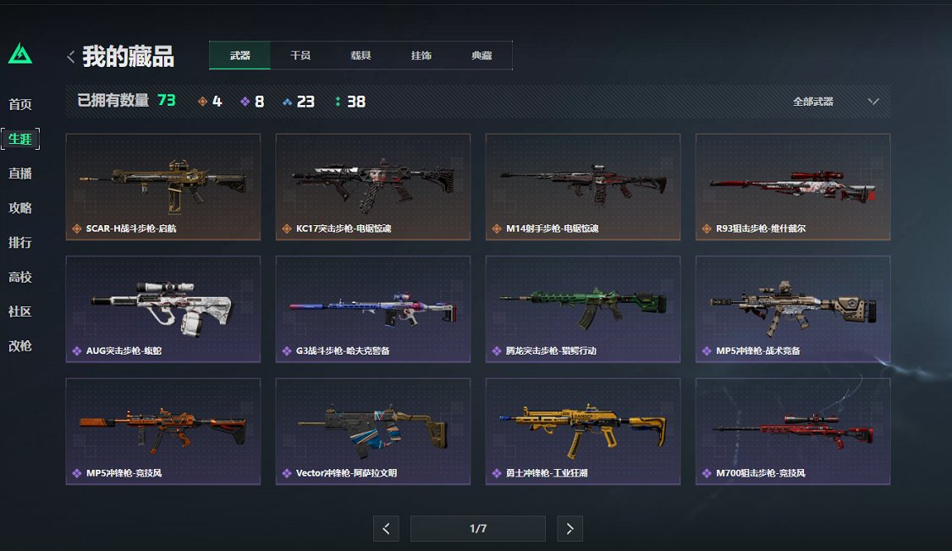Open 改枪 in the sidebar
This screenshot has height=551, width=952.
pos(20,346)
